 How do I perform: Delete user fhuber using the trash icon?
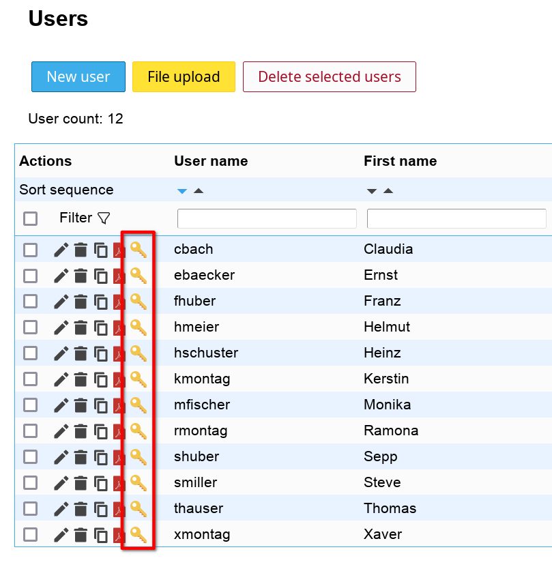pyautogui.click(x=81, y=302)
